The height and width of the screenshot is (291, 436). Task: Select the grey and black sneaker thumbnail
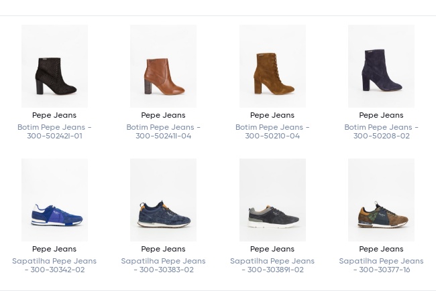coord(272,201)
